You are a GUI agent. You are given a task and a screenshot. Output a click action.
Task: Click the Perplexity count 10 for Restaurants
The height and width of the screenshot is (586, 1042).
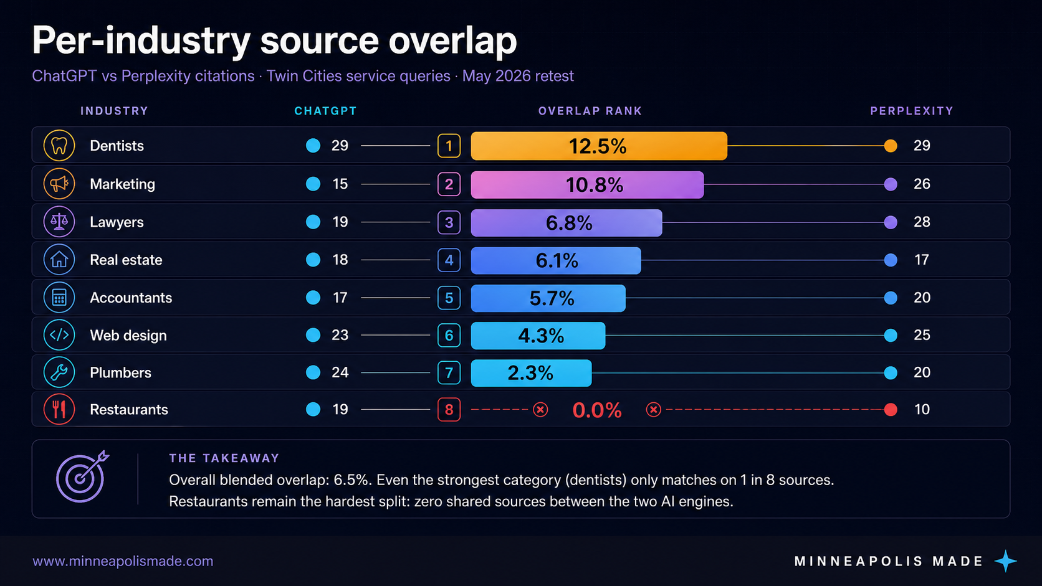922,409
